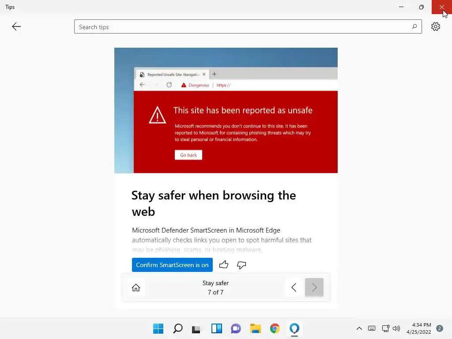This screenshot has height=339, width=452.
Task: Minimize the Tips window
Action: [x=401, y=7]
